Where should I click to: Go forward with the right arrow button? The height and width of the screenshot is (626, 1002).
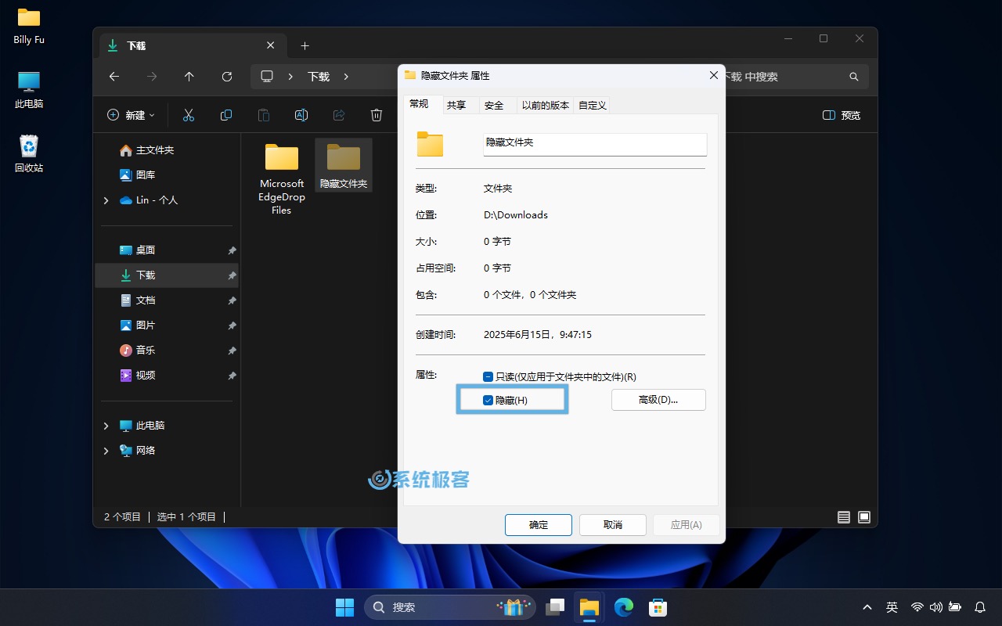(x=152, y=77)
